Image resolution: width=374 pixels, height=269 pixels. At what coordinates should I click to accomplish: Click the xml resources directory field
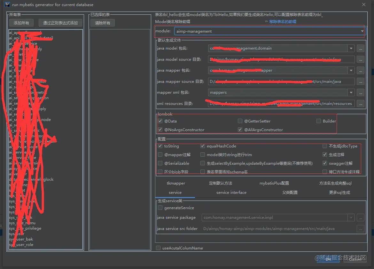tap(281, 104)
